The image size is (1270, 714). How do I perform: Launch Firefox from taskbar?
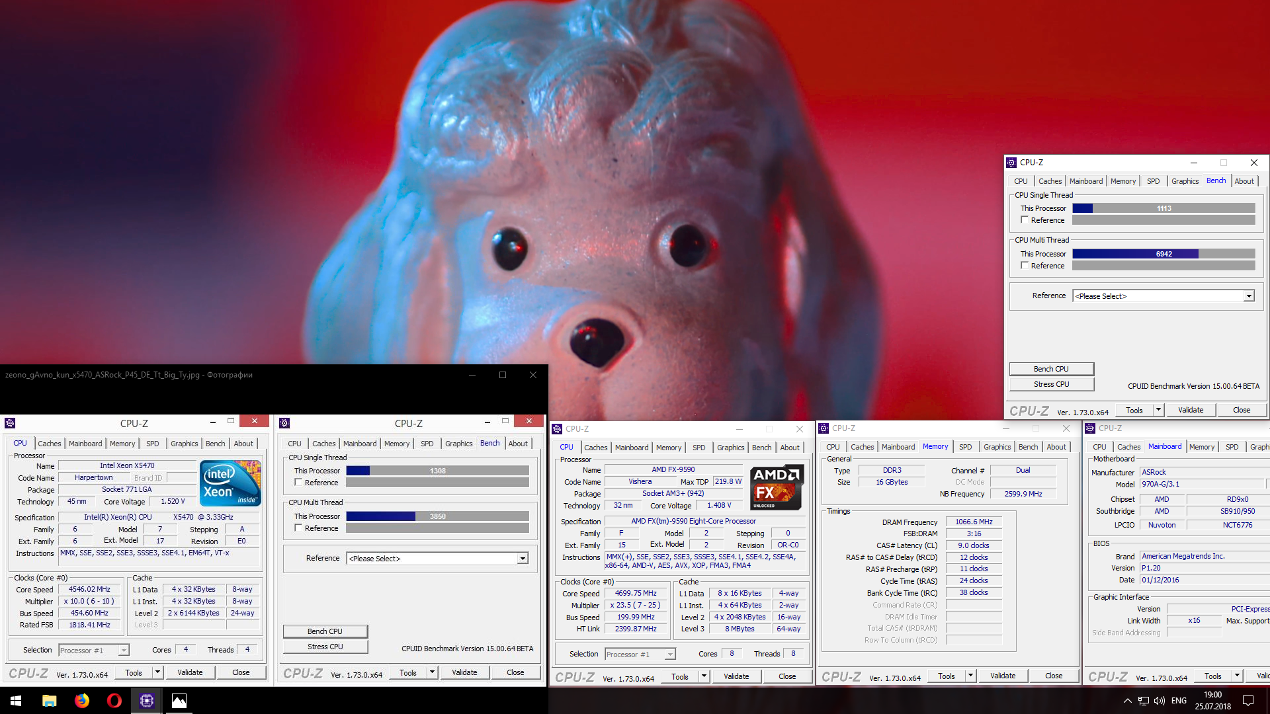click(82, 701)
